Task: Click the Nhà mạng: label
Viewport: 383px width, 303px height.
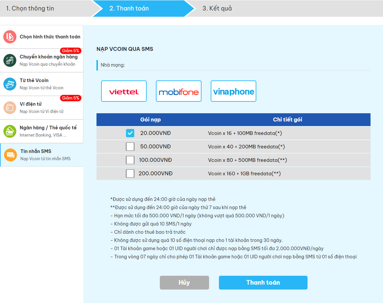Action: pos(113,65)
